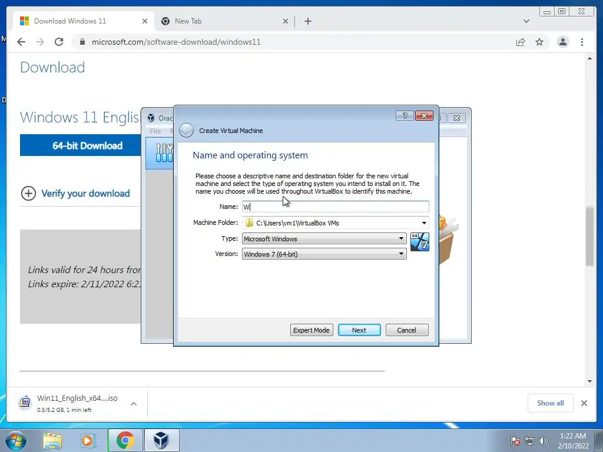Click the back arrow in Create Virtual Machine wizard
Image resolution: width=603 pixels, height=452 pixels.
187,130
